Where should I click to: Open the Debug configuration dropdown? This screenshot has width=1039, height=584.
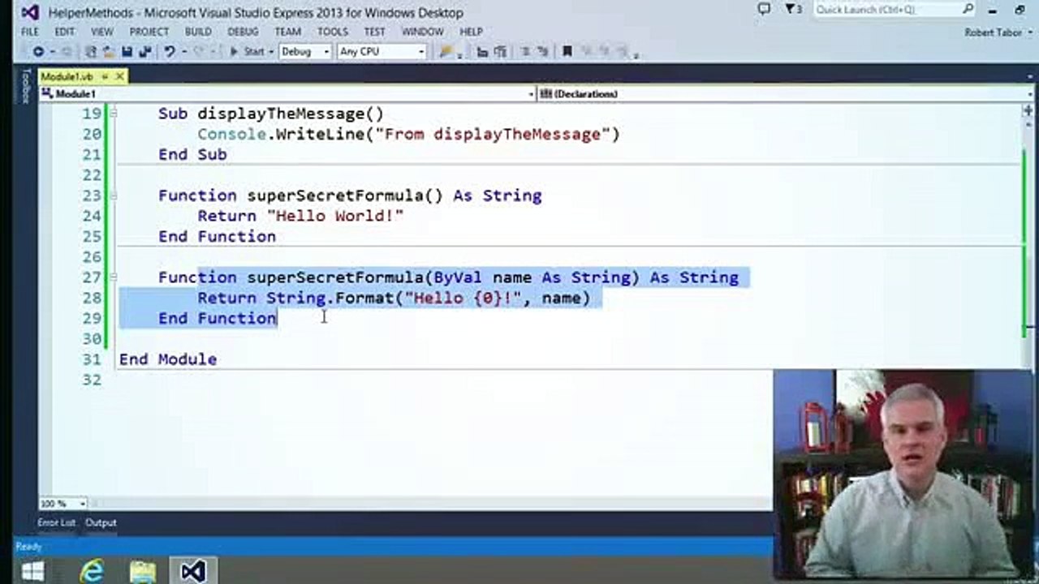coord(305,52)
